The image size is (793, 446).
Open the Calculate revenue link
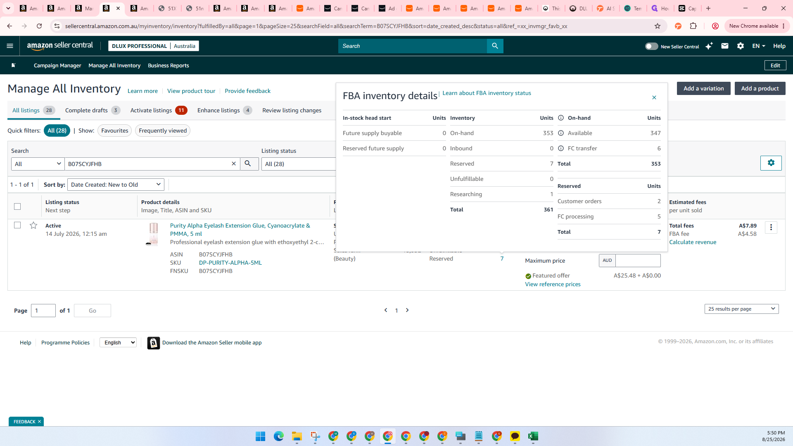pyautogui.click(x=693, y=242)
